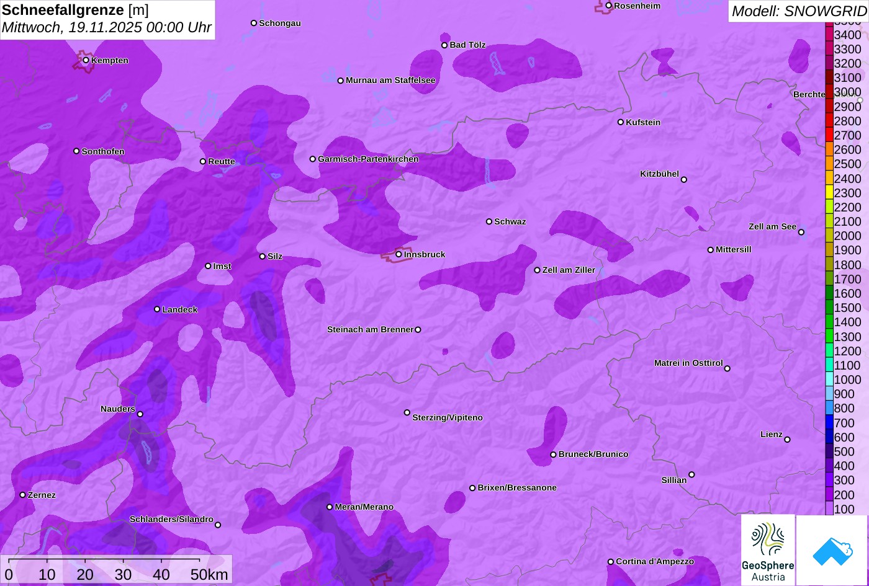Select the Zell am Ziller marker
Image resolution: width=869 pixels, height=586 pixels.
(537, 270)
